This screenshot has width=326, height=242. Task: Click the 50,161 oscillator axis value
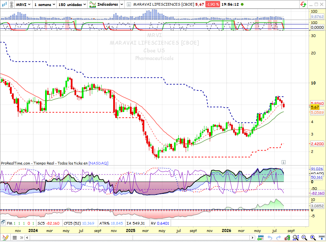317,177
